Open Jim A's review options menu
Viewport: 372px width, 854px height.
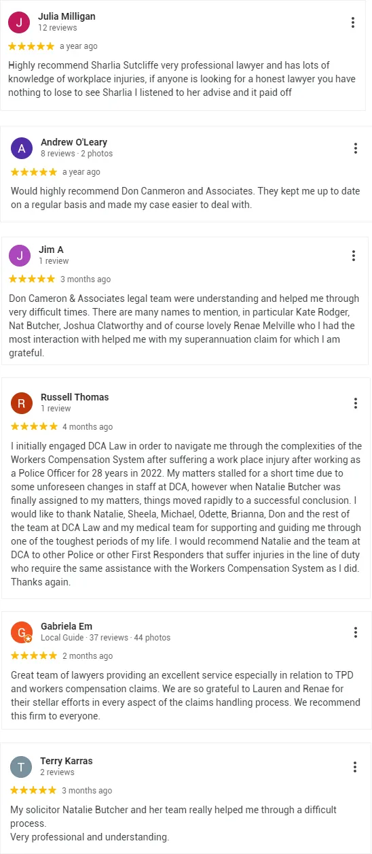click(x=354, y=256)
